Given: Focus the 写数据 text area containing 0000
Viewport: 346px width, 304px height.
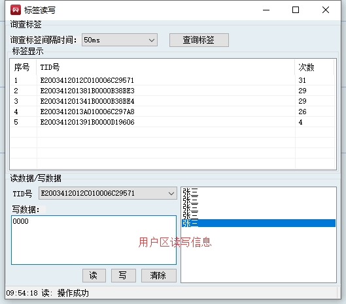Looking at the screenshot, I should pyautogui.click(x=94, y=240).
